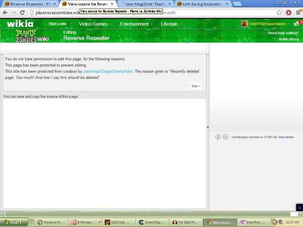The image size is (303, 227).
Task: Collapse the notice with the less toggle
Action: 196,86
